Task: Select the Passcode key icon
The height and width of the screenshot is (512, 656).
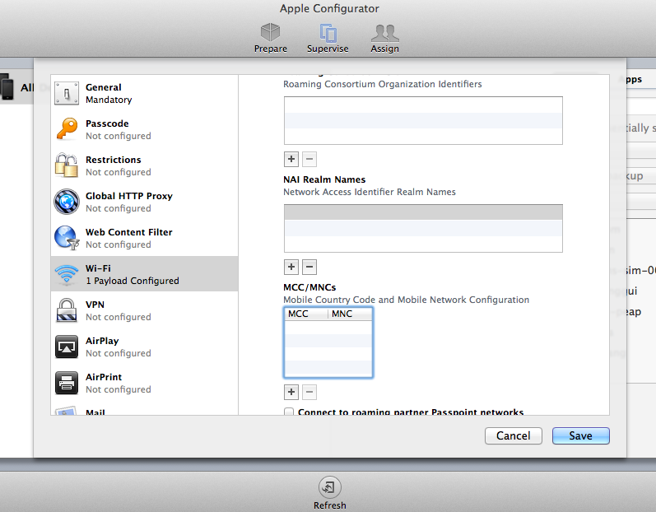Action: pyautogui.click(x=67, y=129)
